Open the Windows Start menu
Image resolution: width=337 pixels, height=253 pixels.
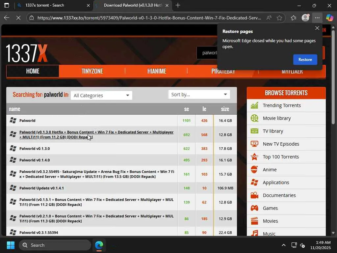(x=11, y=245)
